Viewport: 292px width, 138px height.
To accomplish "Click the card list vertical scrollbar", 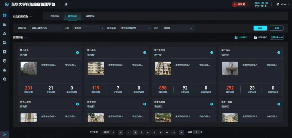I will 283,74.
